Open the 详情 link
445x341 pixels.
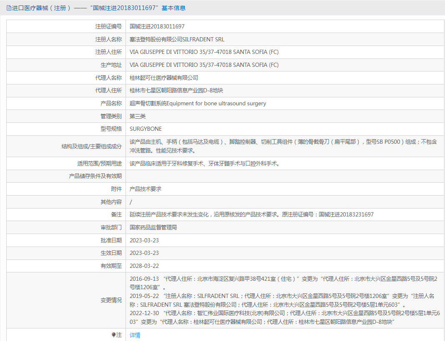[135, 335]
